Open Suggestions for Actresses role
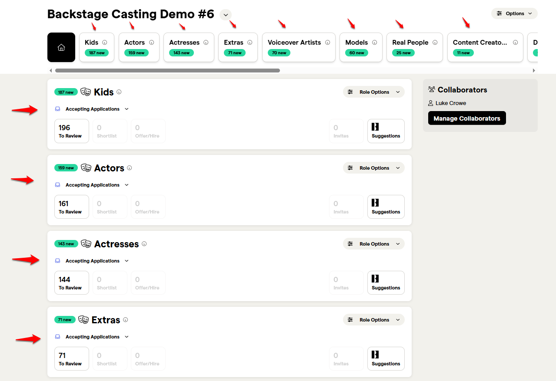This screenshot has height=381, width=556. [x=386, y=283]
